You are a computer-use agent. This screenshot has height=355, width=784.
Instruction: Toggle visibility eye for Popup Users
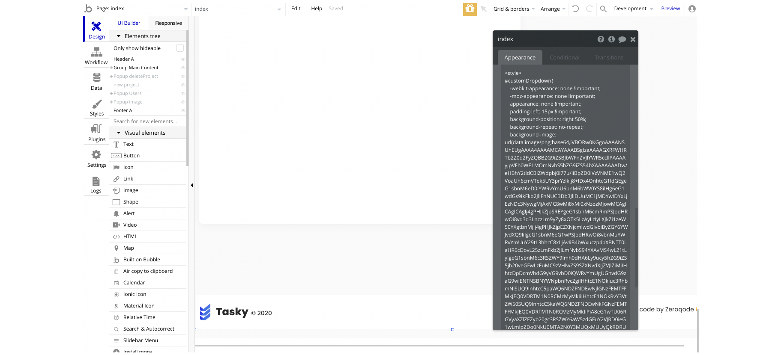pos(183,93)
